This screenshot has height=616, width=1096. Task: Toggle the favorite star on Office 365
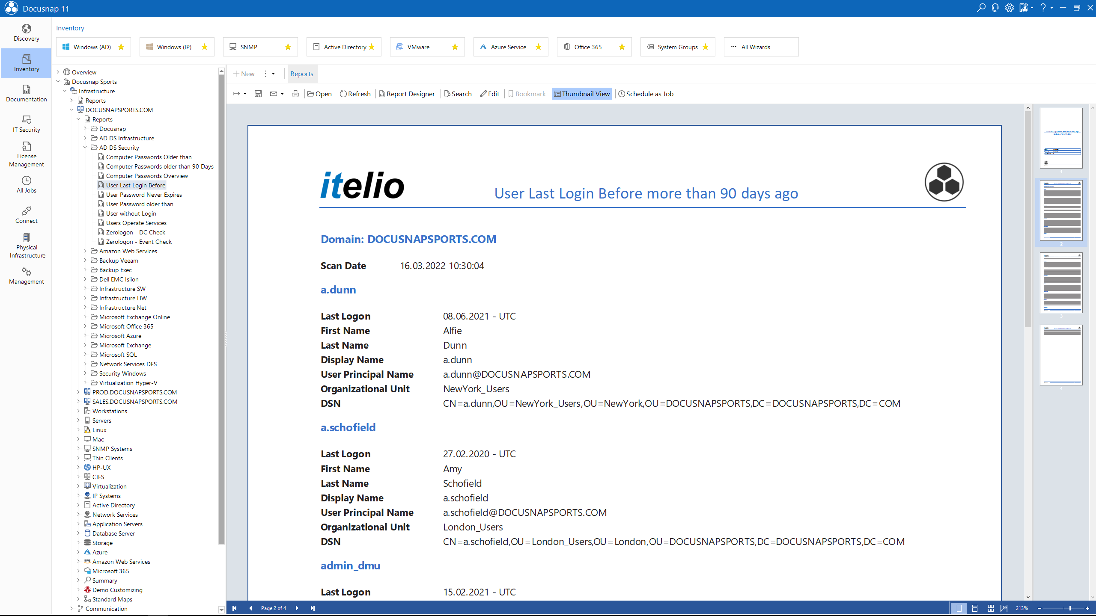point(622,47)
